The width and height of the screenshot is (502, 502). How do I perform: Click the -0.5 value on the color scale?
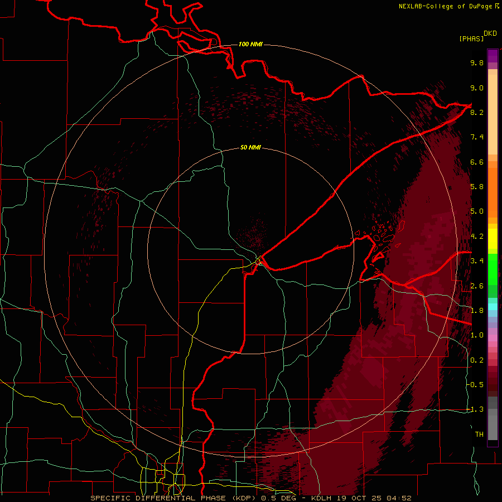point(476,385)
